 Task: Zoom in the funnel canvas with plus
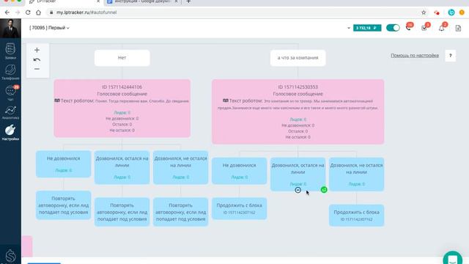(37, 50)
